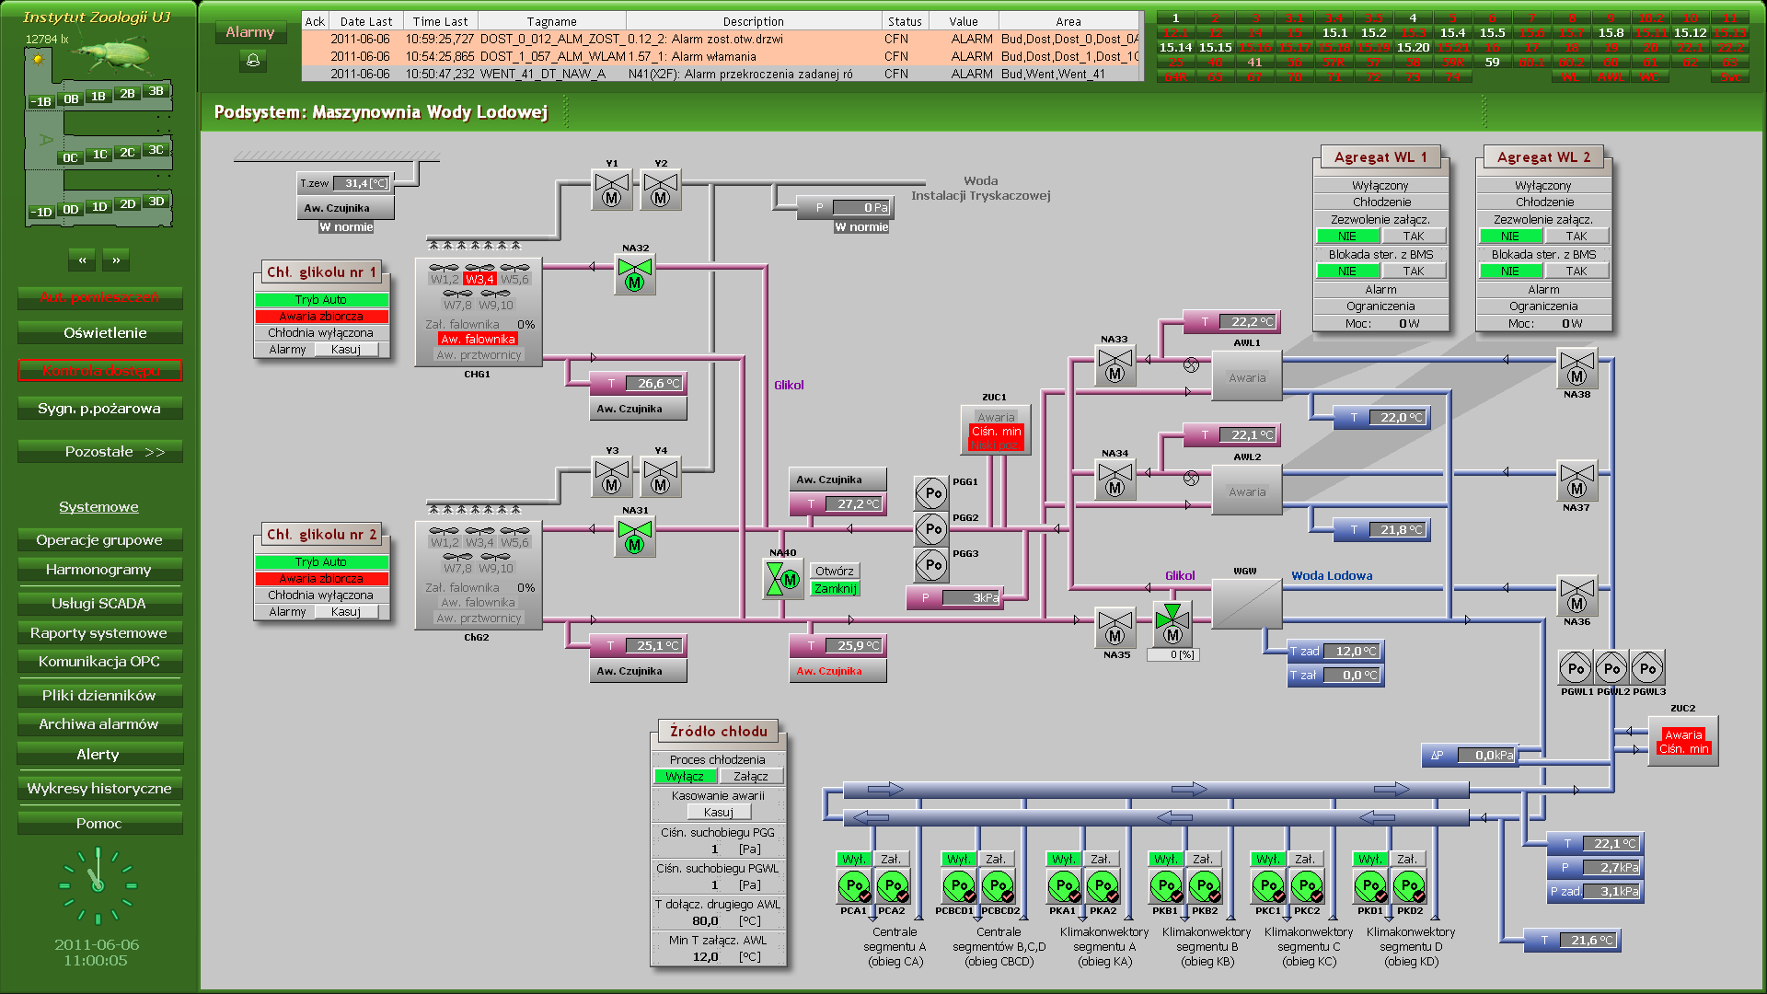This screenshot has height=994, width=1767.
Task: Click T dołącz. drugiego AWL value 80,0
Action: click(x=705, y=921)
